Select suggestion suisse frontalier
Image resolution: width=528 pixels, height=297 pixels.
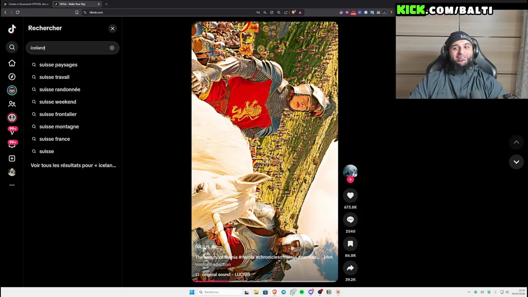tap(58, 114)
